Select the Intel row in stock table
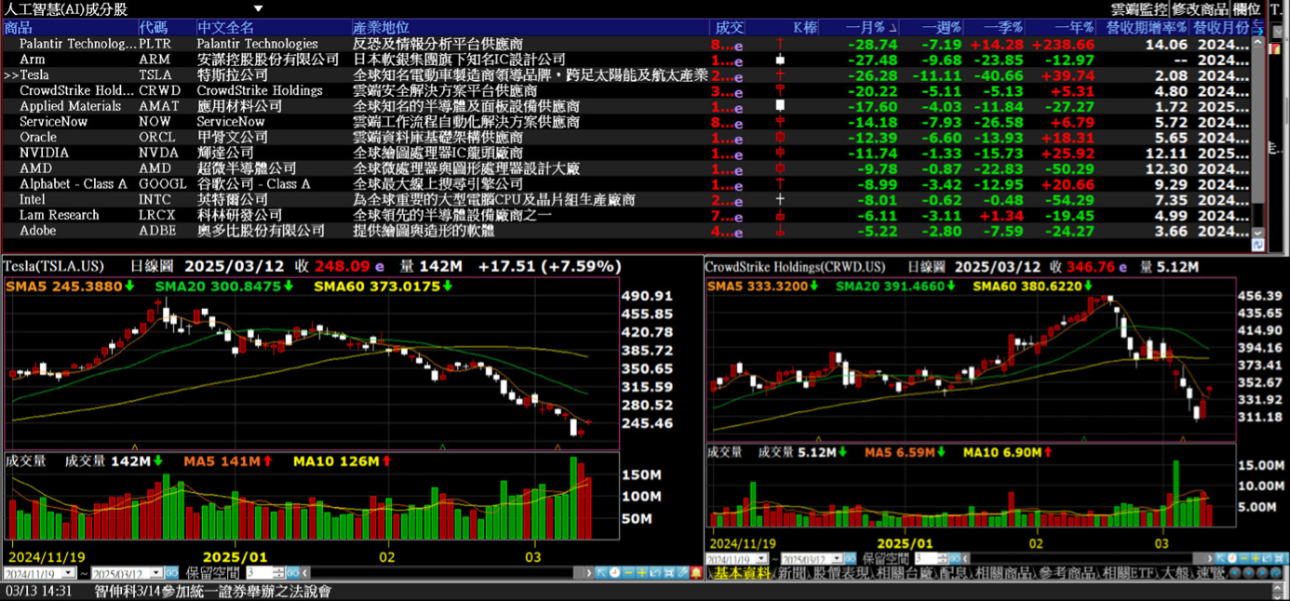Image resolution: width=1290 pixels, height=601 pixels. coord(625,199)
